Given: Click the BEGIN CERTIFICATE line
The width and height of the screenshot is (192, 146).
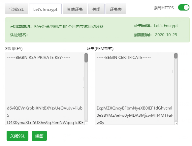Looking at the screenshot, I should click(x=124, y=57).
